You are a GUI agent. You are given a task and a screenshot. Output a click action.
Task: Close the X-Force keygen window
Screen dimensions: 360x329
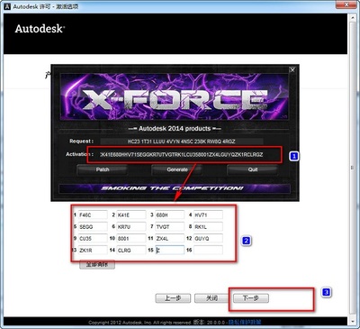(292, 69)
